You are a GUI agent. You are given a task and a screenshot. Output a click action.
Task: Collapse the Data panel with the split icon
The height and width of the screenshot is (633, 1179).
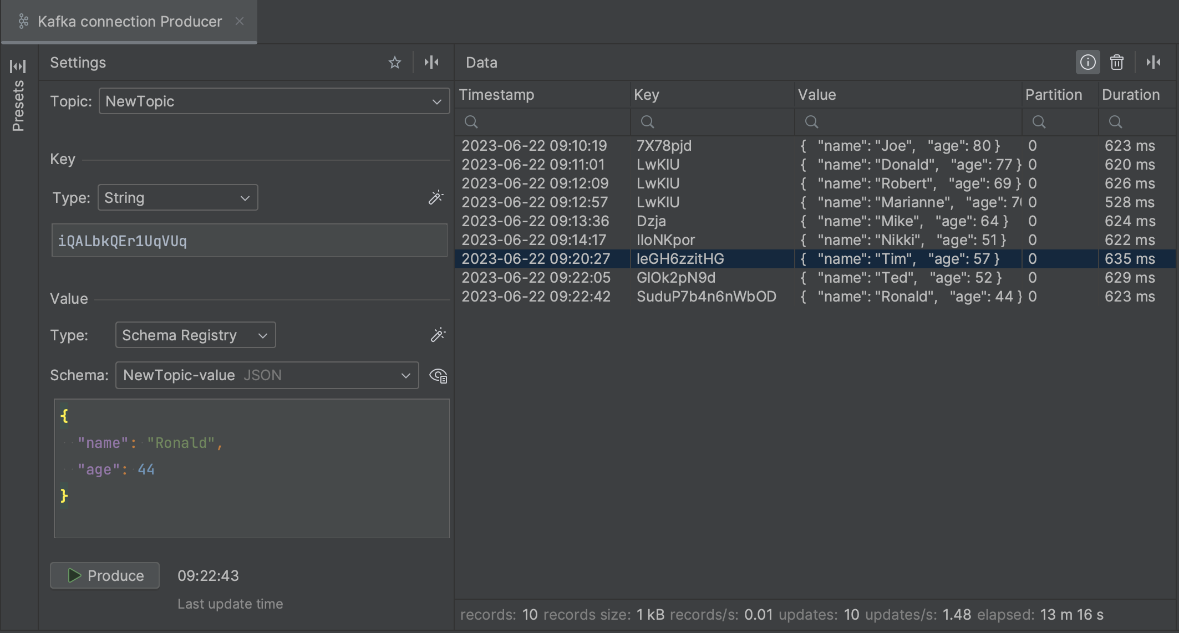point(1154,62)
